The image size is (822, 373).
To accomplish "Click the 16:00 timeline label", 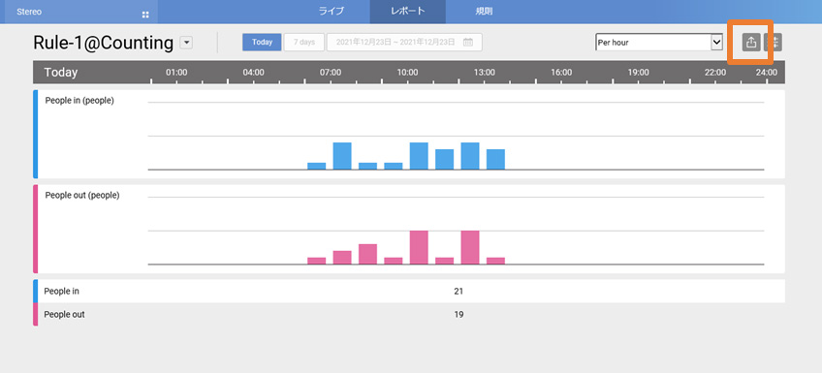I will (561, 73).
